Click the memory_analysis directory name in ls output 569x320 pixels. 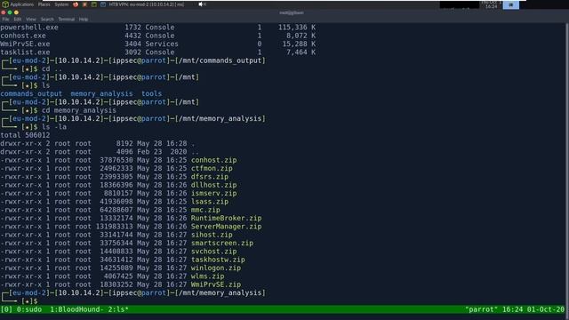point(101,93)
